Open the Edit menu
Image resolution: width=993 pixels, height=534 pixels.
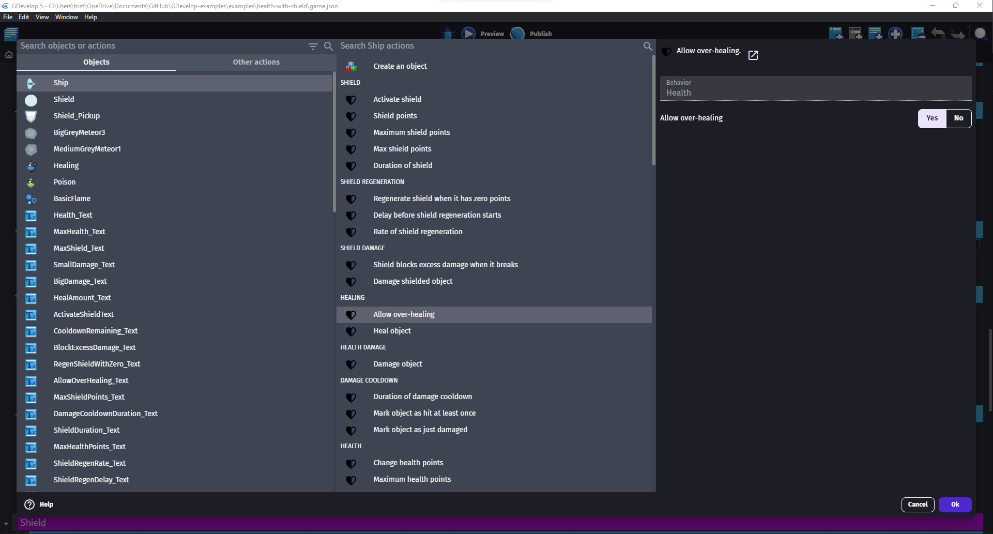(24, 17)
